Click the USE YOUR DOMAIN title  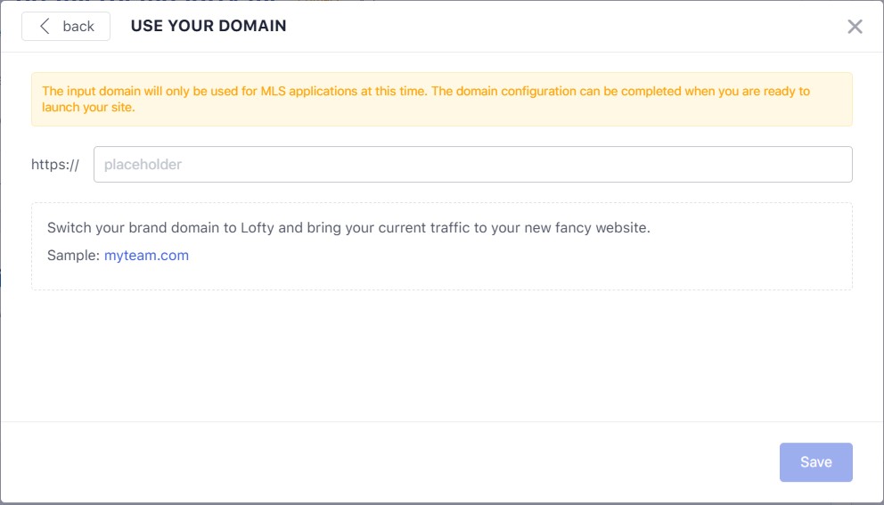(x=209, y=26)
